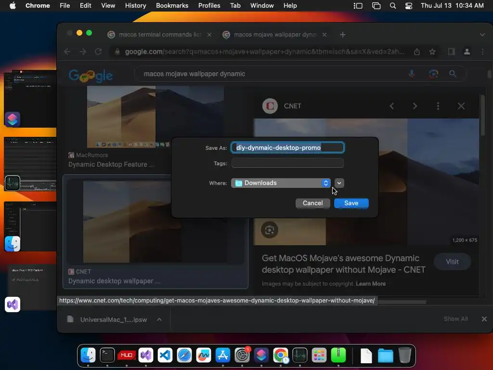Open the green app icon in the Dock
The height and width of the screenshot is (370, 493).
coord(338,355)
